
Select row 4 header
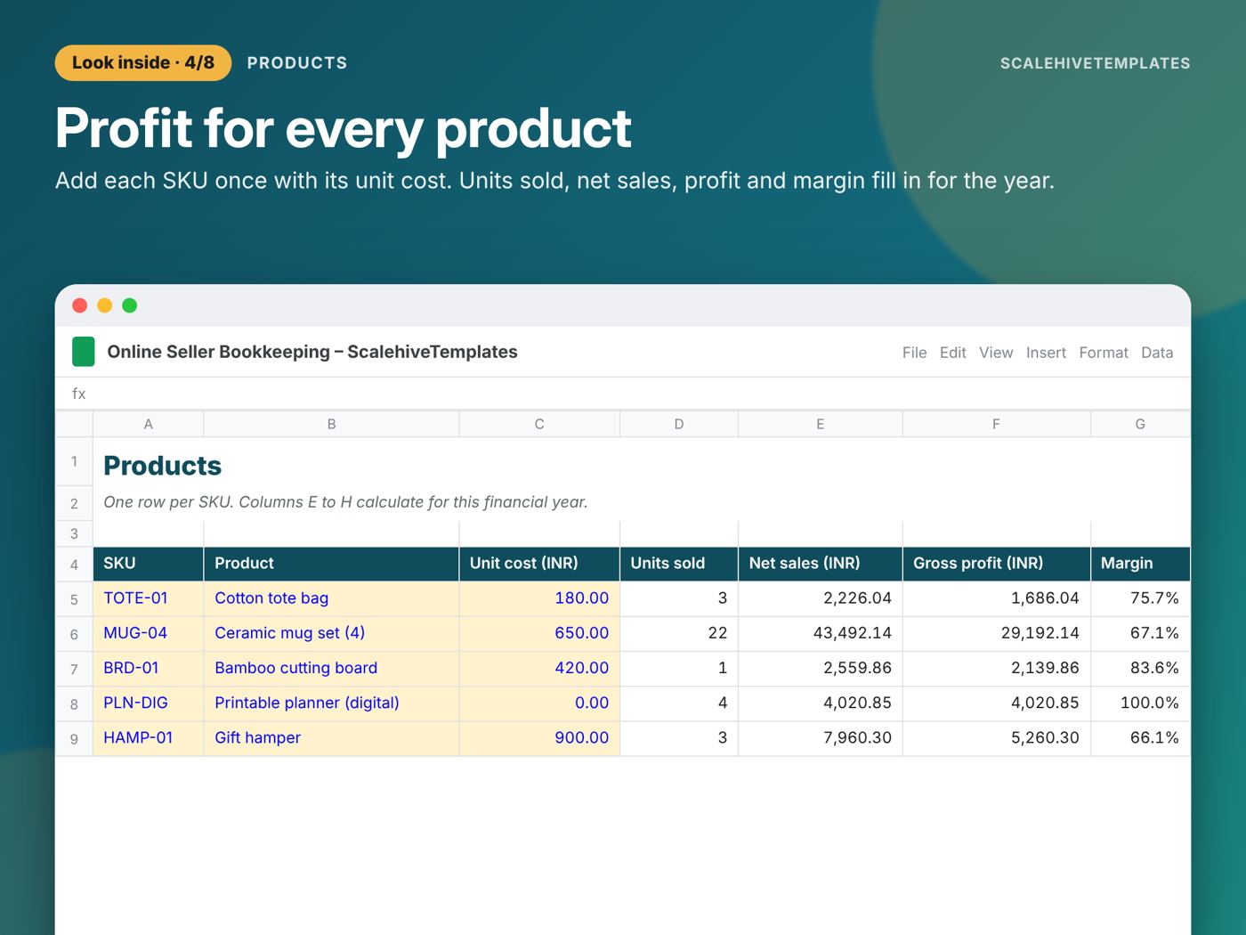[x=74, y=564]
